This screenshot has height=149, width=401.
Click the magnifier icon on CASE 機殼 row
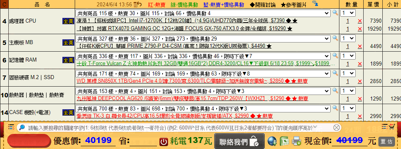[x=335, y=108]
